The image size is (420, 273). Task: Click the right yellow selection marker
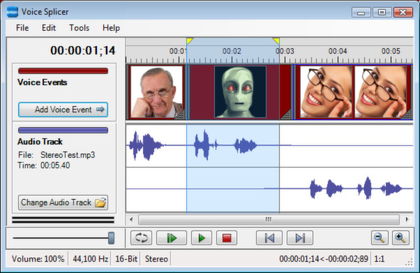coord(276,40)
